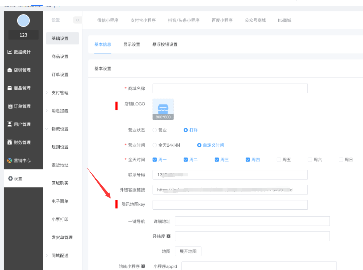This screenshot has width=363, height=270.
Task: Expand the 同城配送 submenu arrow
Action: (x=47, y=255)
